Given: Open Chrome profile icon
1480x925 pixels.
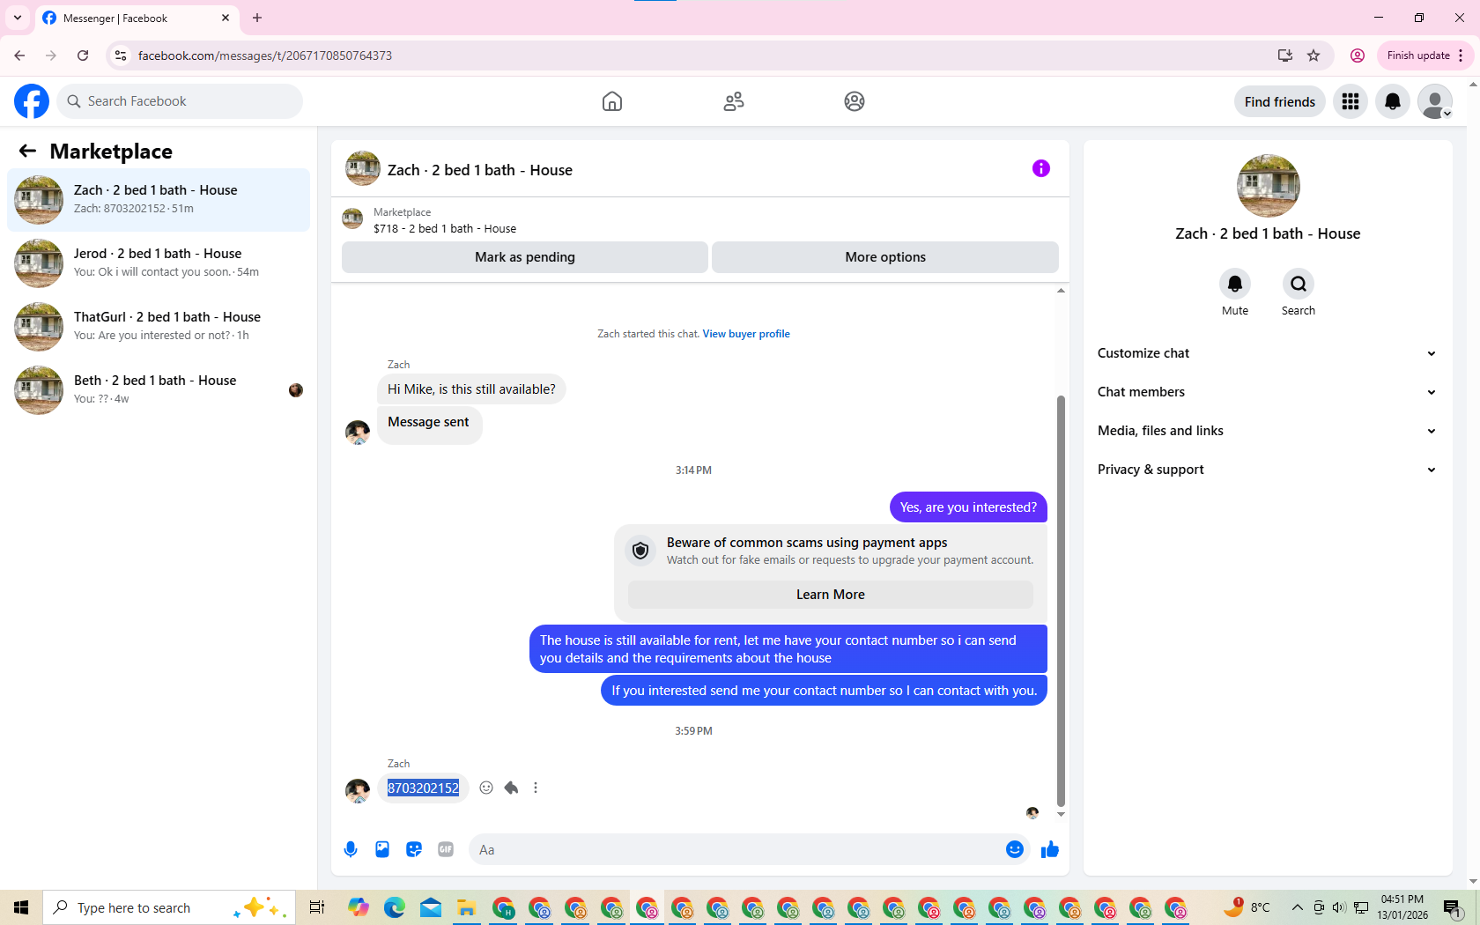Looking at the screenshot, I should coord(1358,55).
